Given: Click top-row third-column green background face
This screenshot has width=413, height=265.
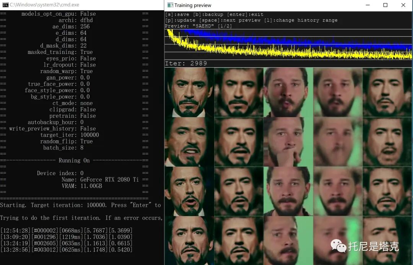Looking at the screenshot, I should click(x=288, y=92).
